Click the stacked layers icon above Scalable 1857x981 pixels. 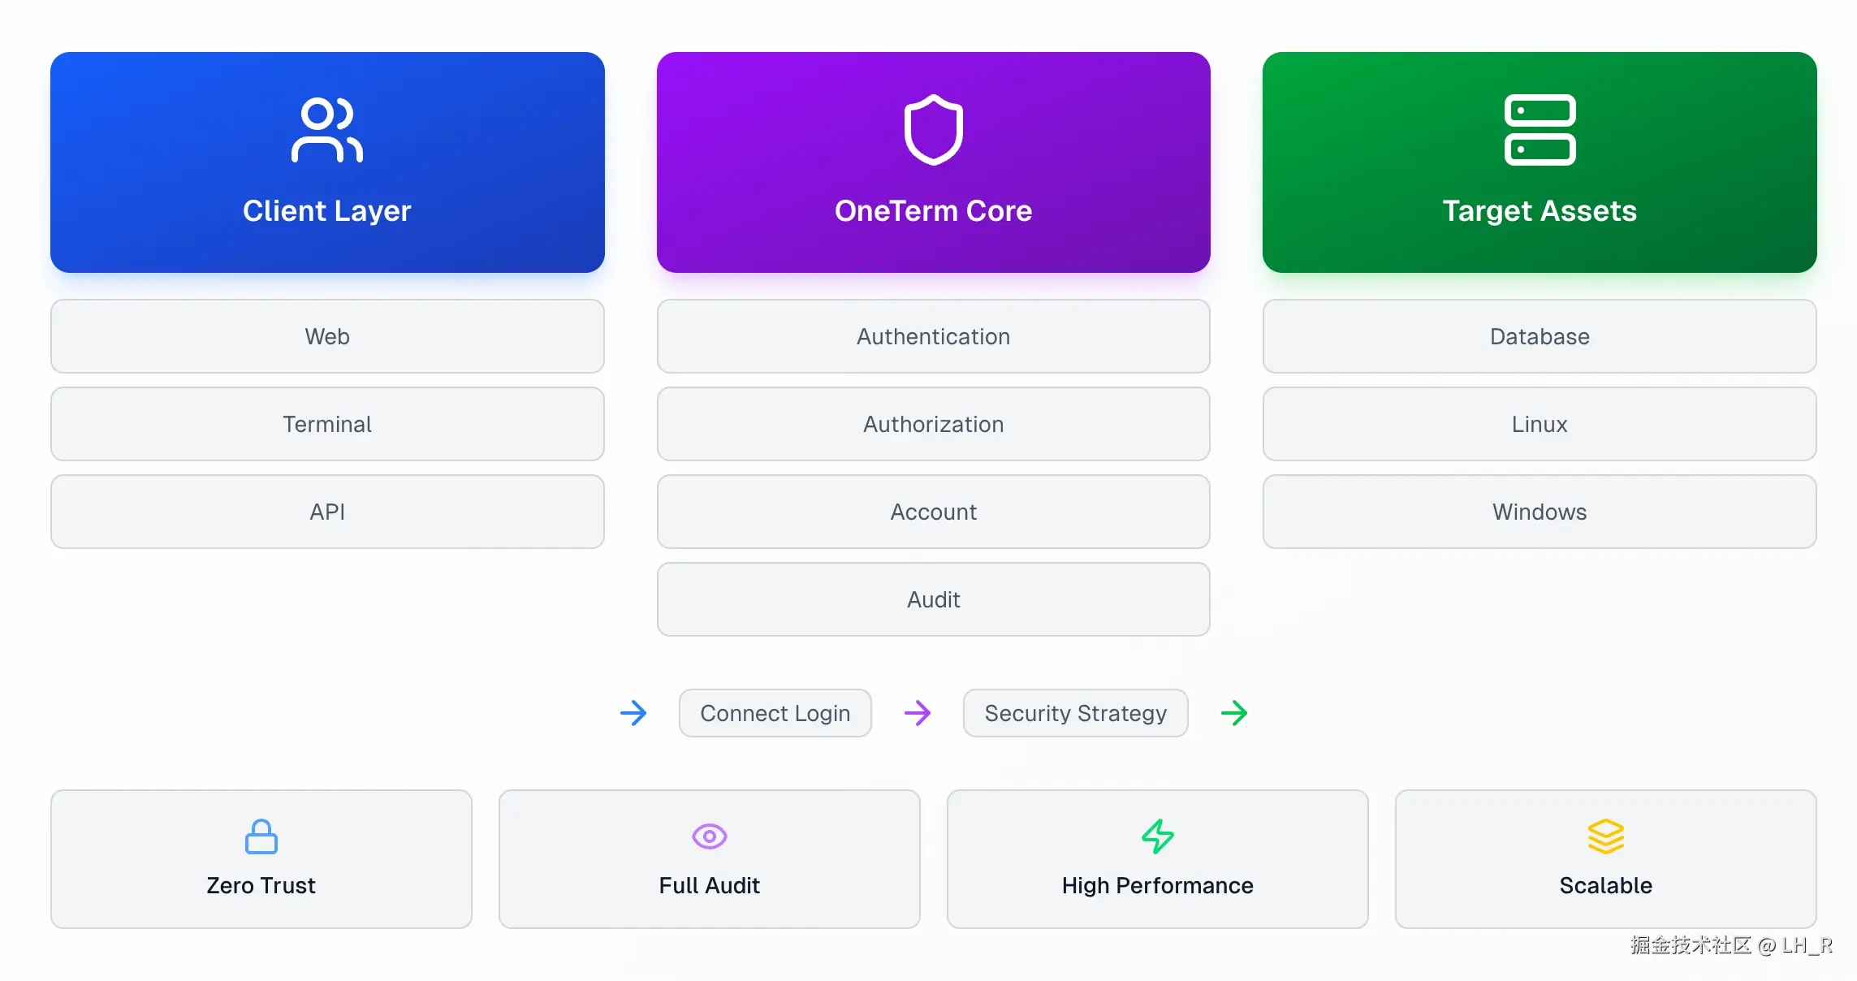coord(1606,836)
